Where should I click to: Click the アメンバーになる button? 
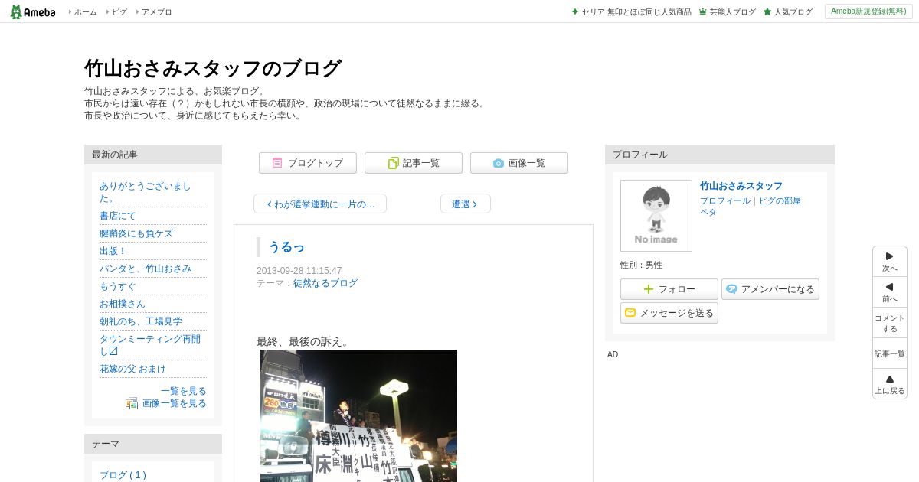point(770,289)
